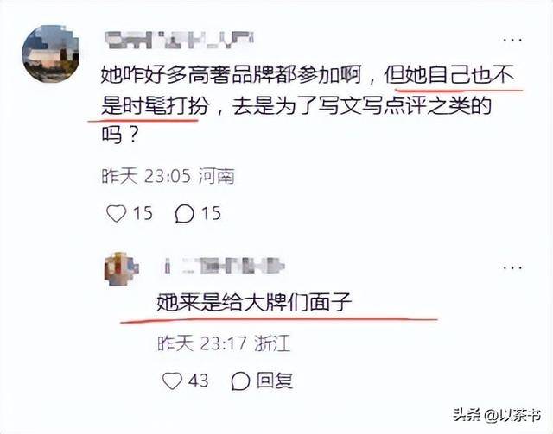Click the like count 43 on the reply
Viewport: 553px width, 434px height.
(x=198, y=381)
